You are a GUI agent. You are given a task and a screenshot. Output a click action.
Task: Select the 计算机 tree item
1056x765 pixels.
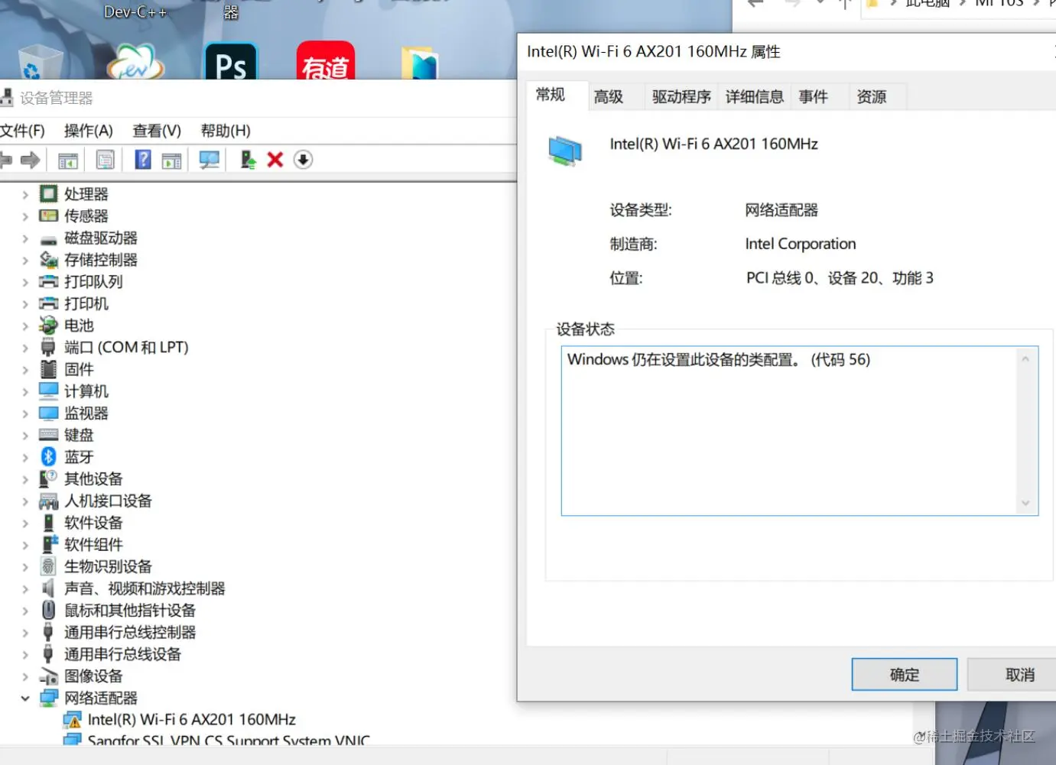pyautogui.click(x=86, y=391)
